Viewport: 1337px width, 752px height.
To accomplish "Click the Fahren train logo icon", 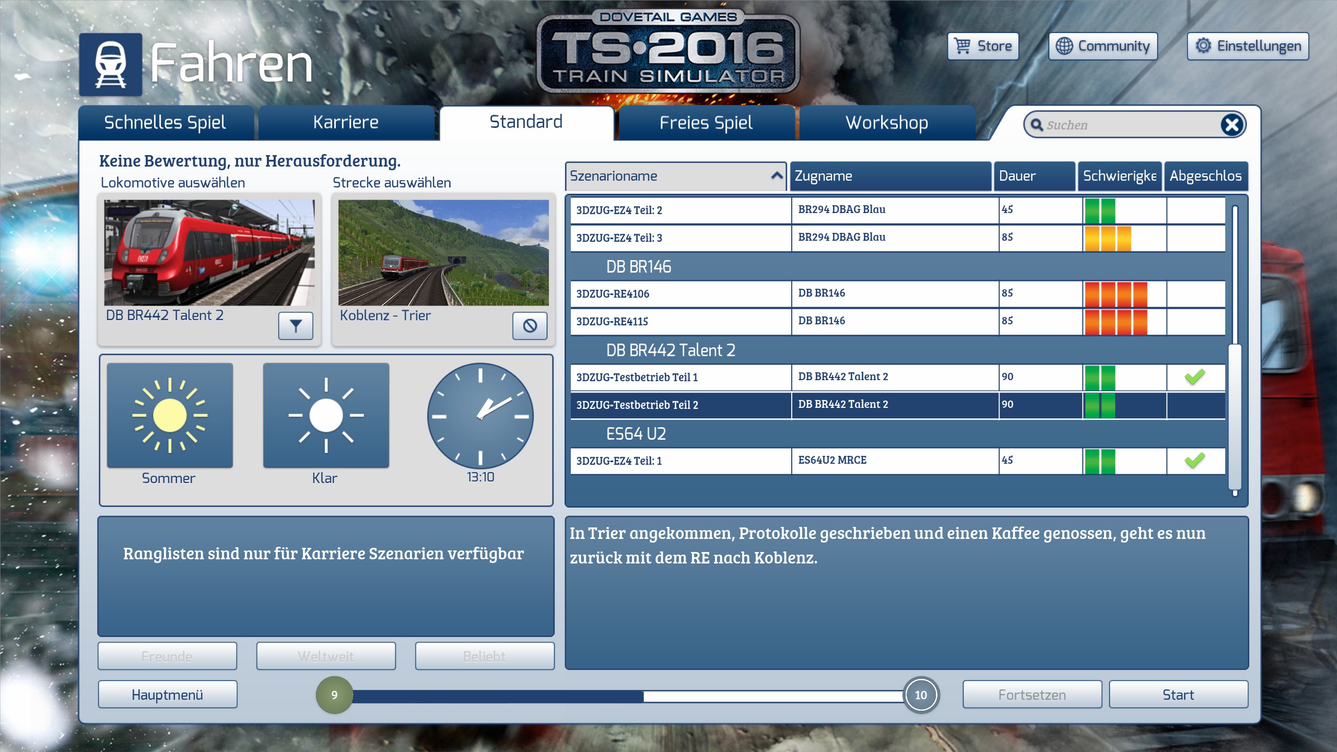I will coord(111,65).
